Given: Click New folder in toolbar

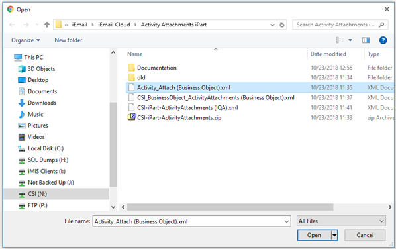Looking at the screenshot, I should [68, 40].
